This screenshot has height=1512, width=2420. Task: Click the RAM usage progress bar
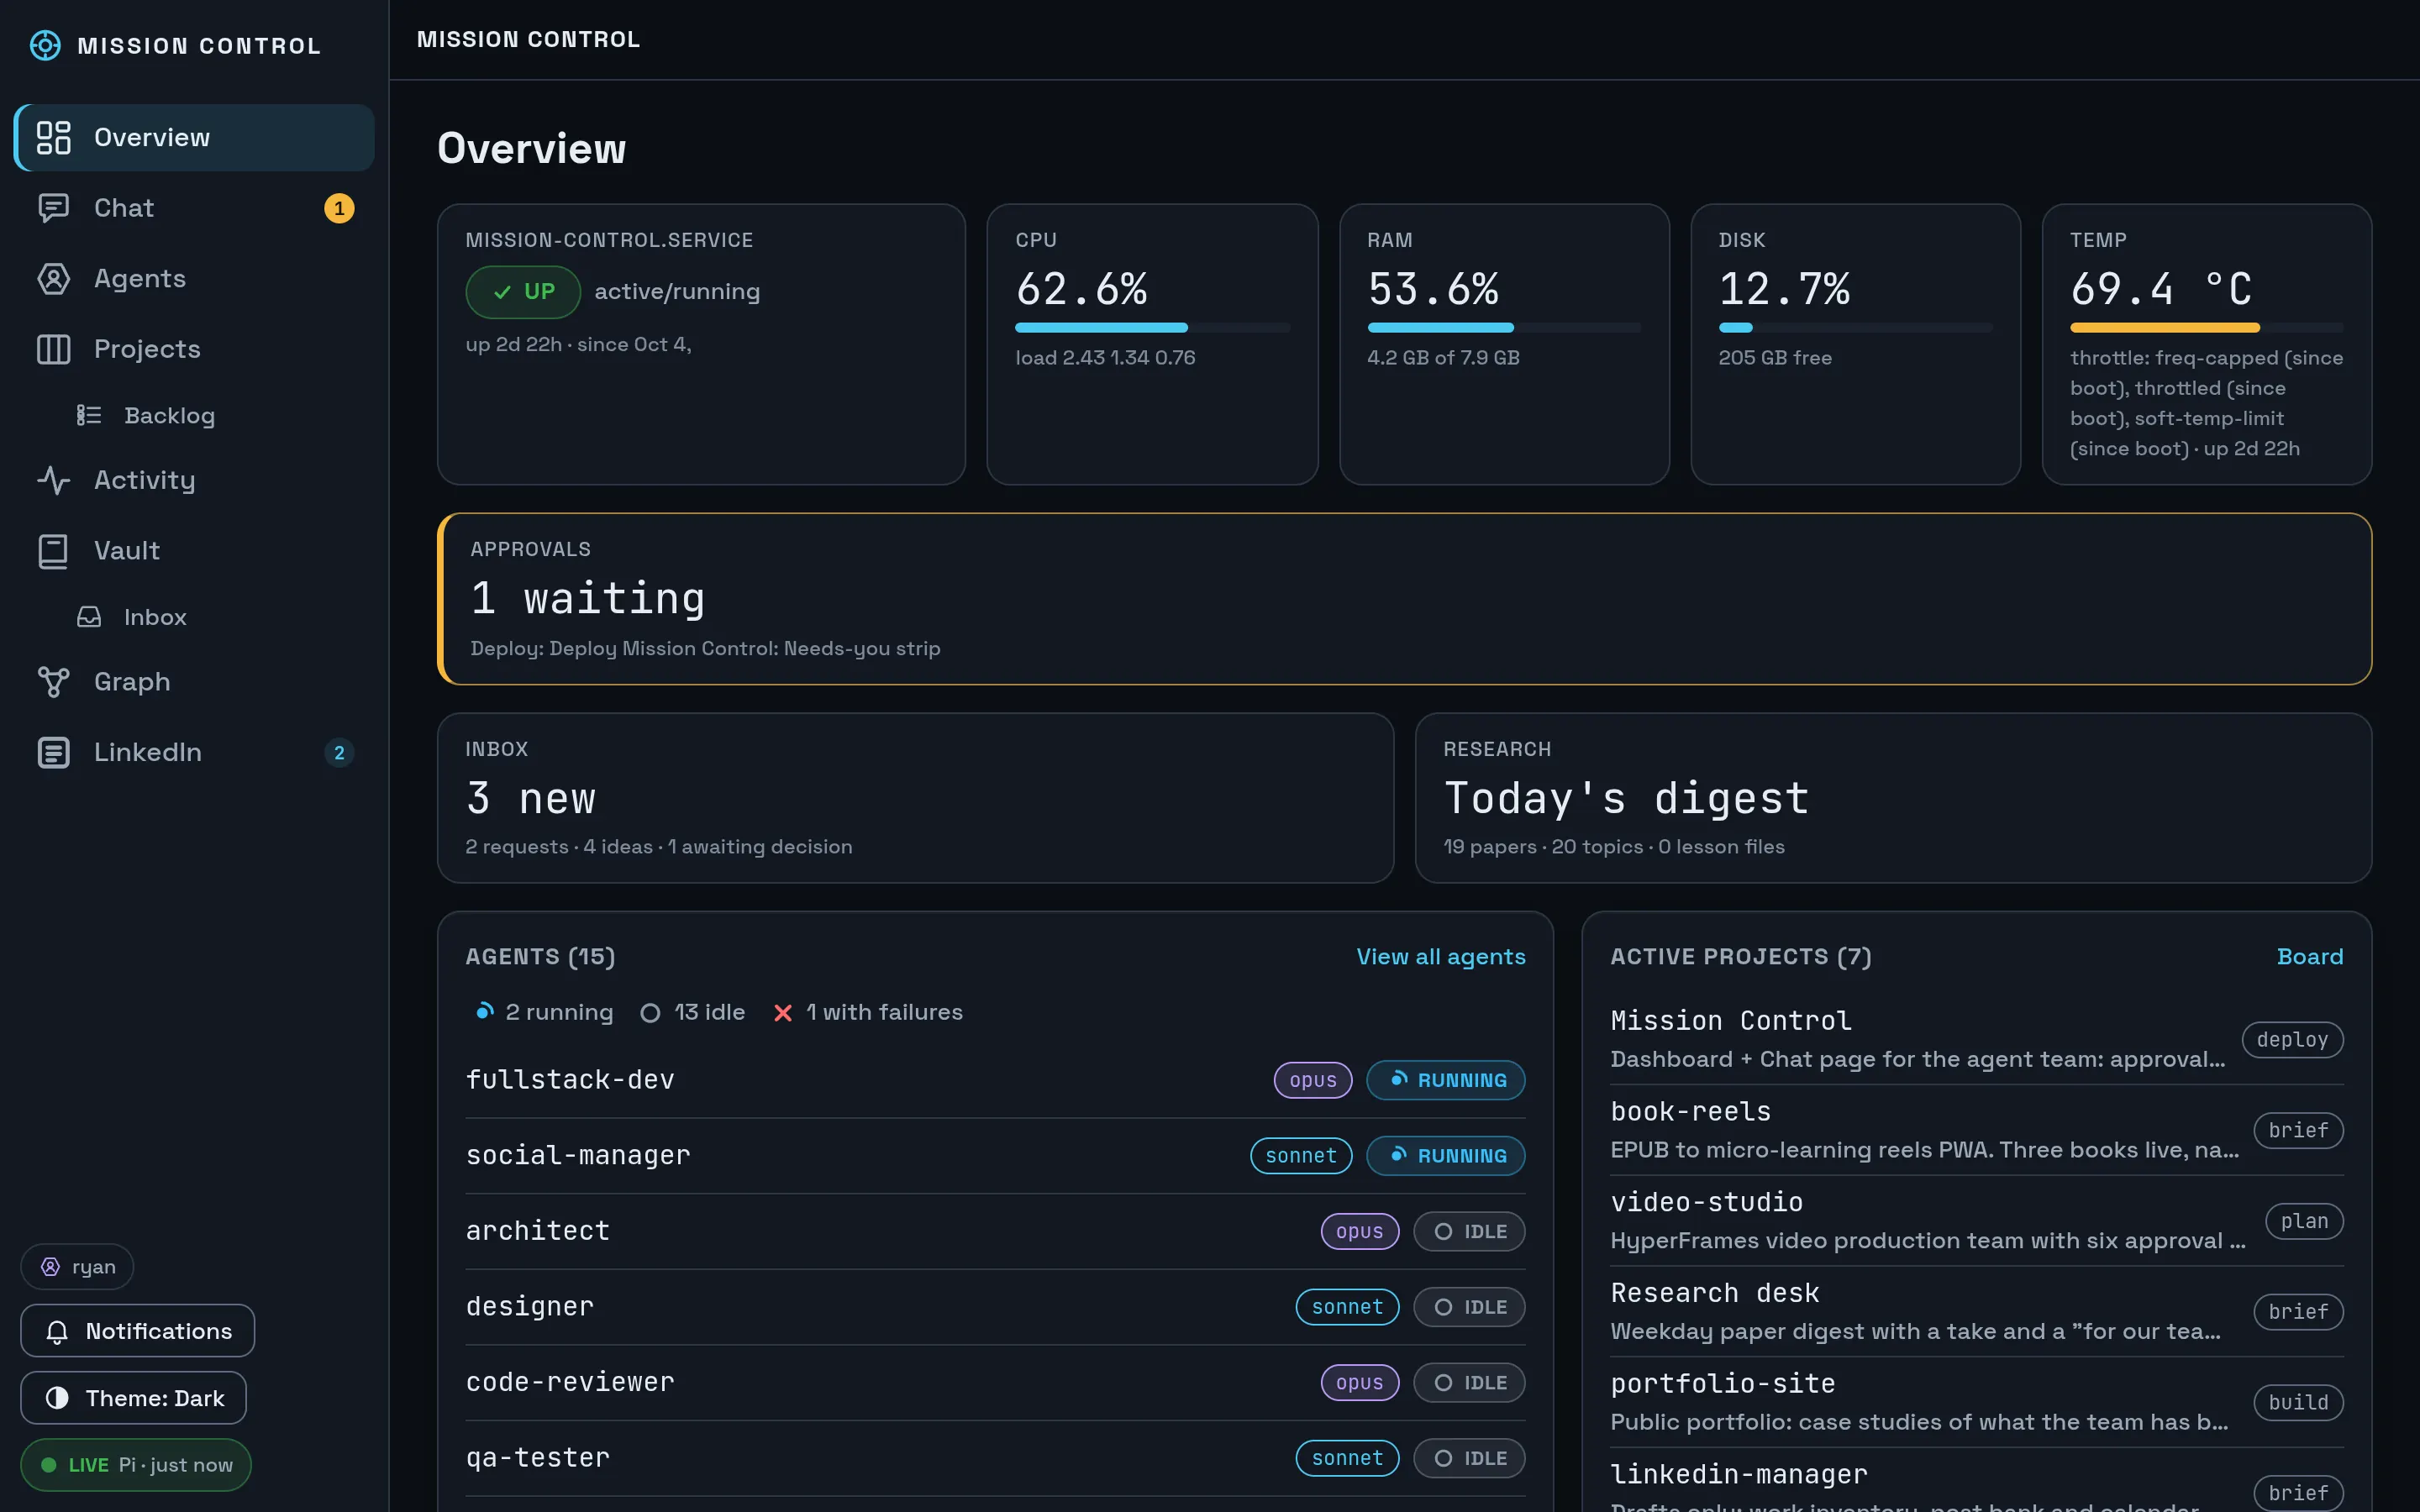tap(1504, 328)
